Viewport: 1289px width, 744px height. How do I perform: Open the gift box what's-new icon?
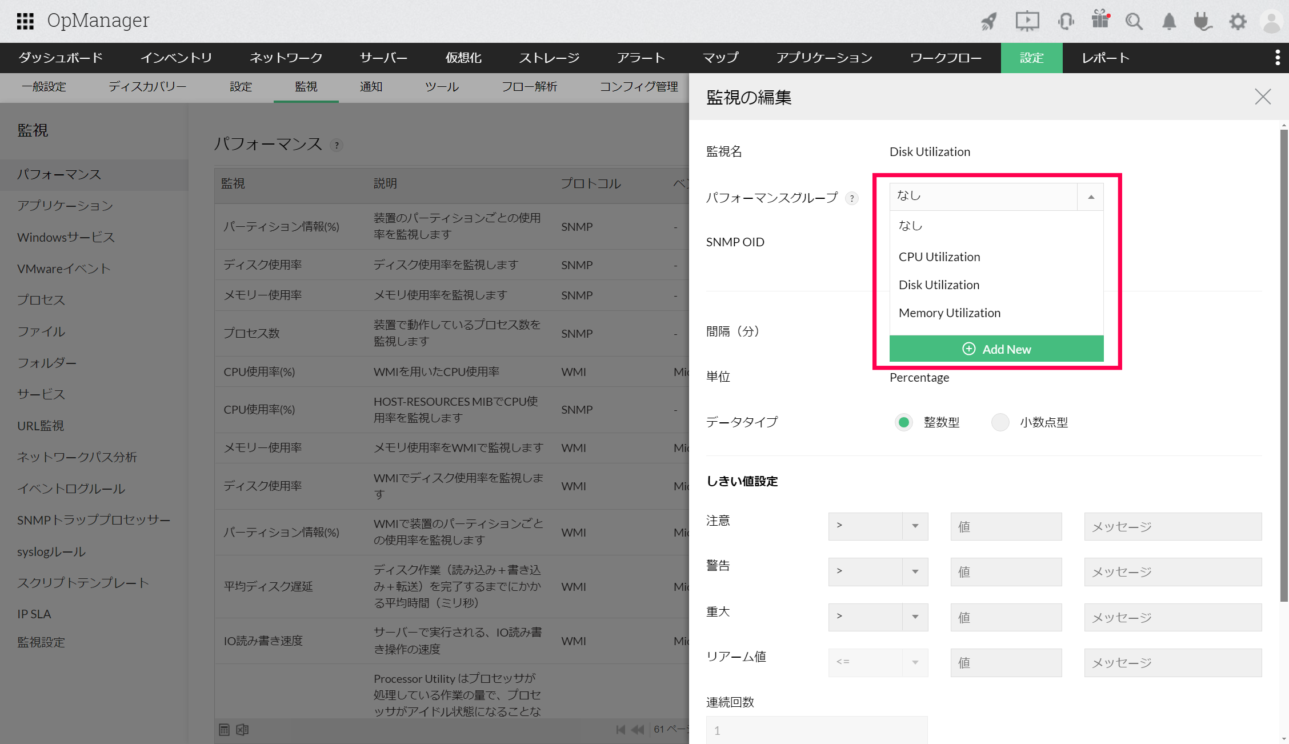(x=1100, y=20)
